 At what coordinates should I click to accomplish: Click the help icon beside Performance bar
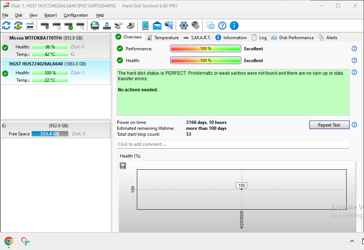pos(354,48)
